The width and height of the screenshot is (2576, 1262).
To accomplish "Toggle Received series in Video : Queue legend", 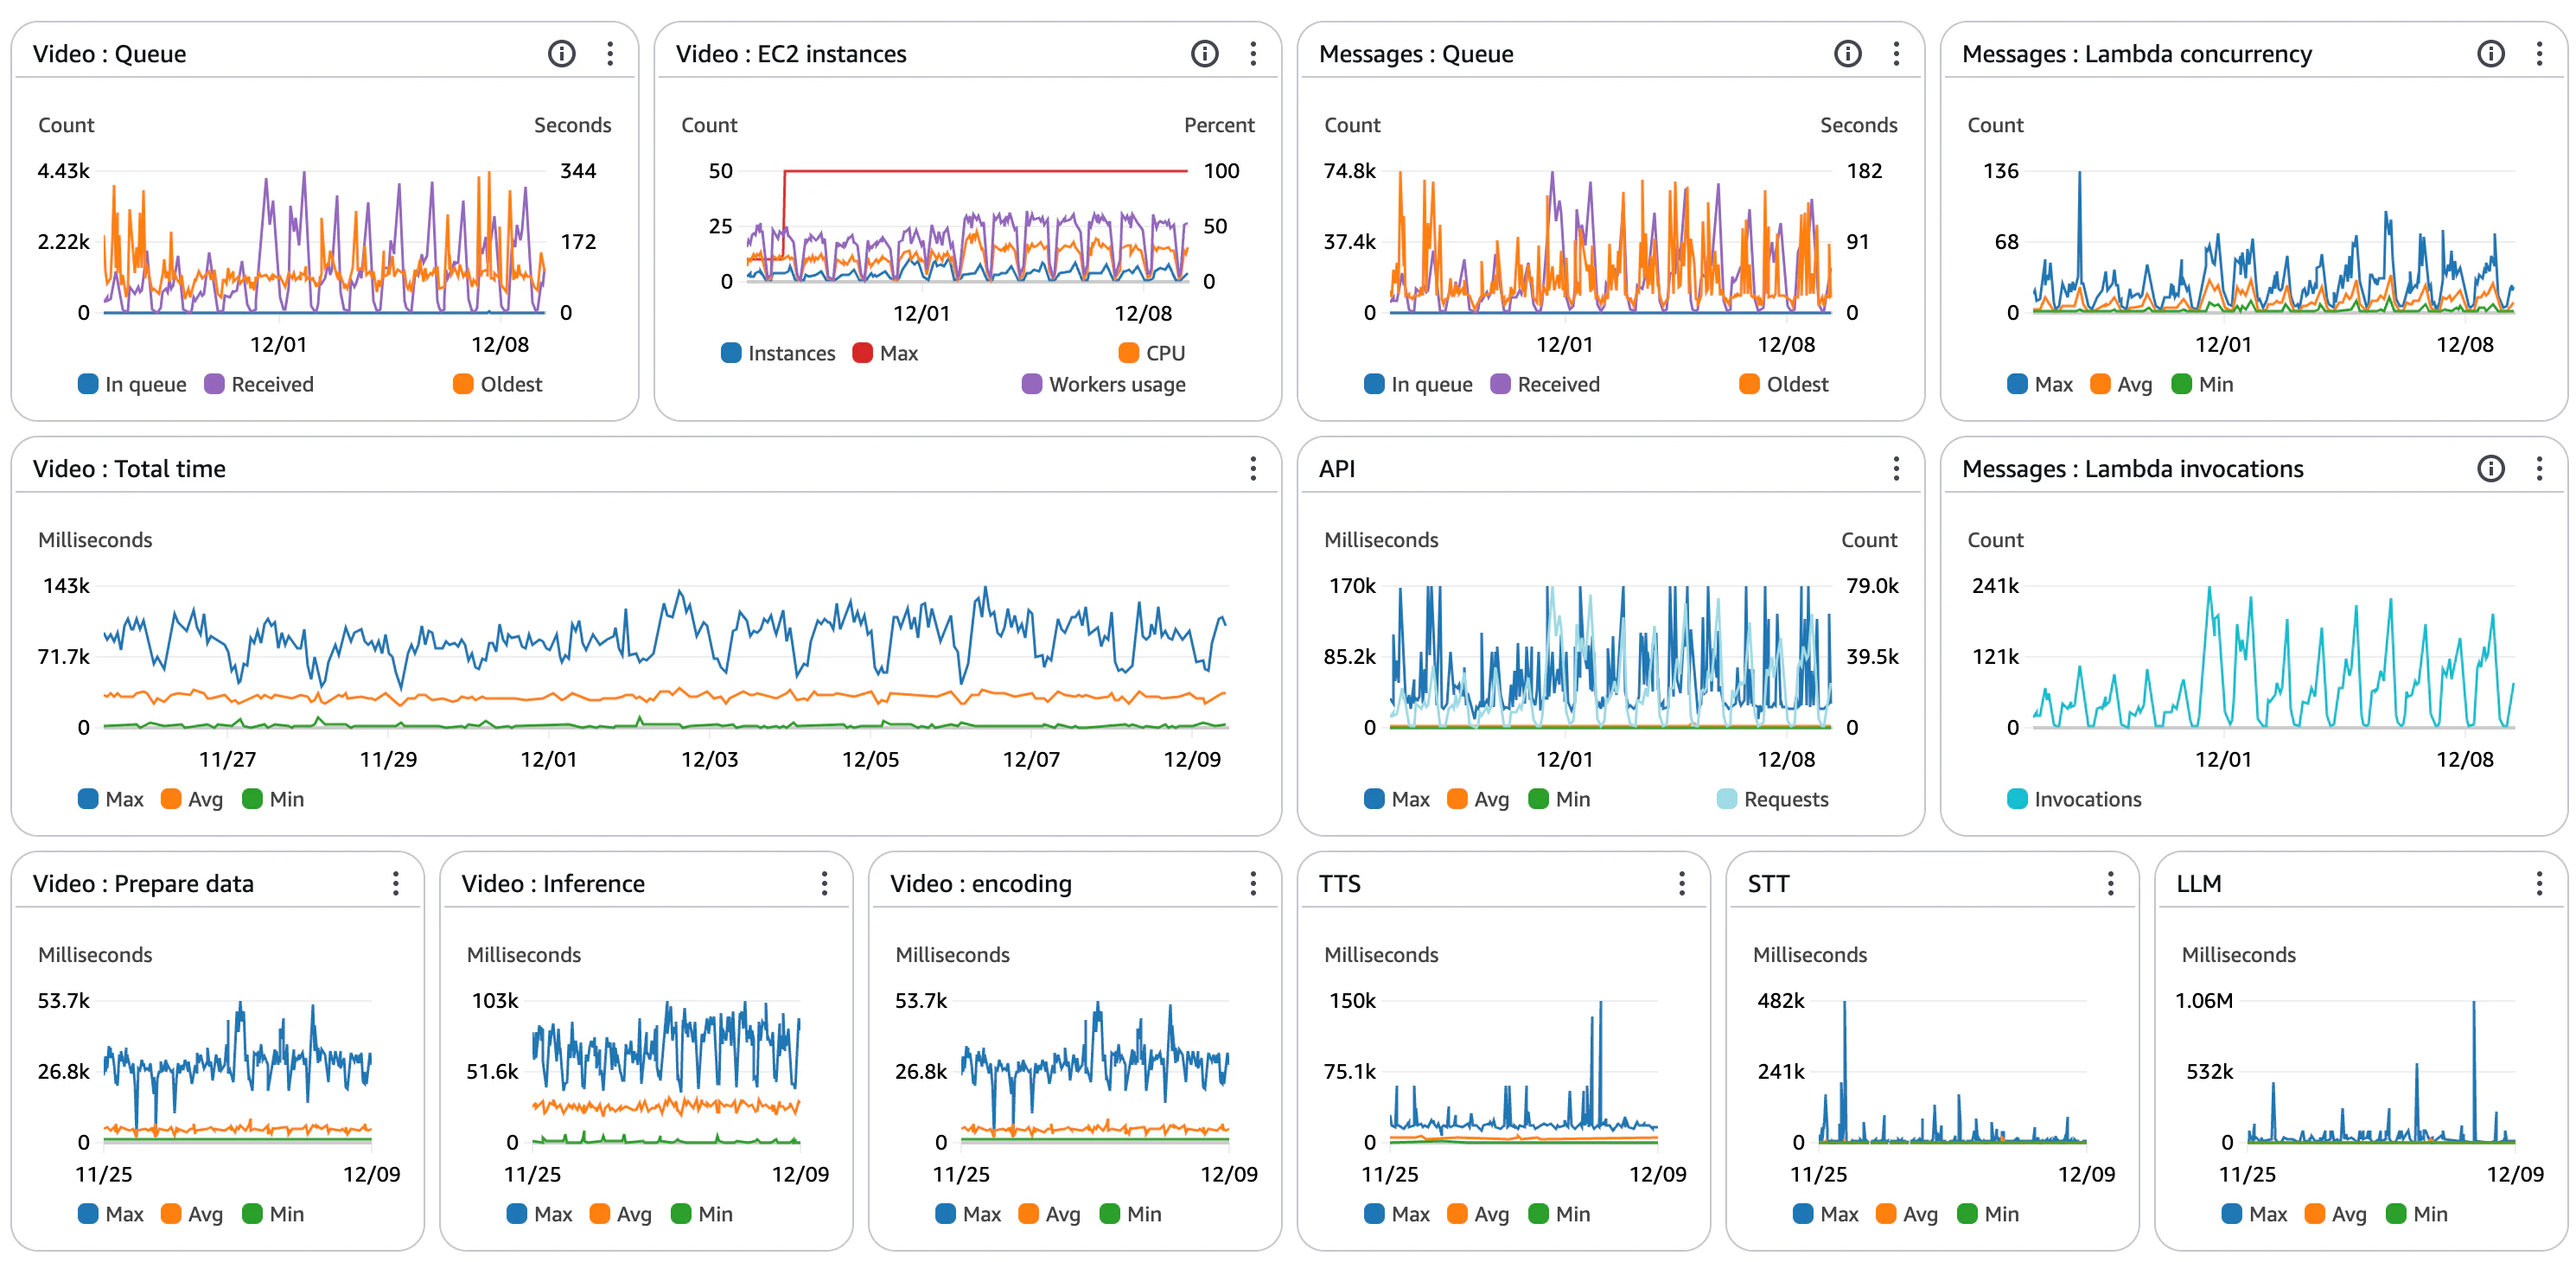I will tap(271, 385).
